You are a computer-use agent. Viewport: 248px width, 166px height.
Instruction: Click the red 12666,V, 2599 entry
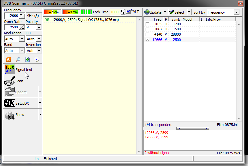(x=156, y=137)
